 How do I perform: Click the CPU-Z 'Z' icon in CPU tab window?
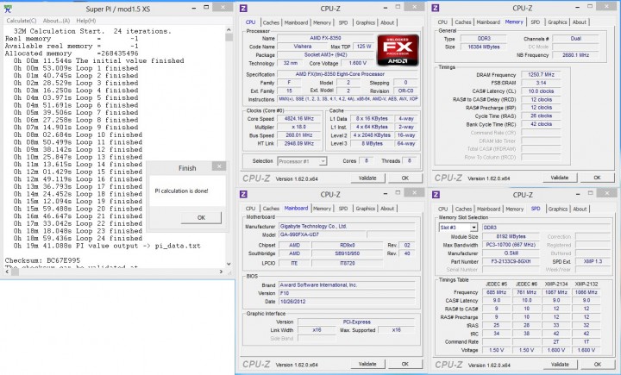coord(243,9)
